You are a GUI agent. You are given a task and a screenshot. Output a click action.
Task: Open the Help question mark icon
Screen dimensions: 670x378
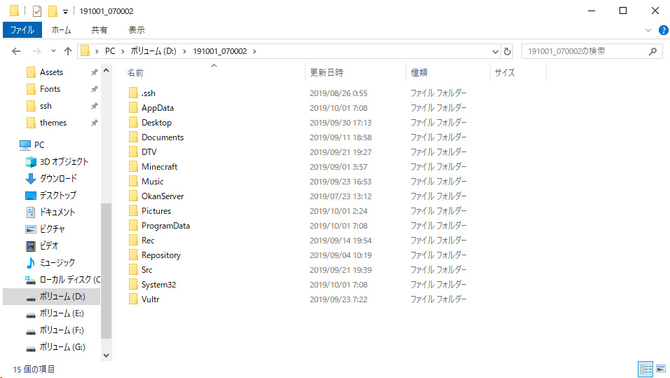663,30
